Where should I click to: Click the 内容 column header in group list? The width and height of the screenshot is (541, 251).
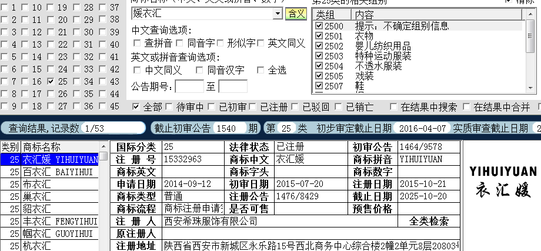click(365, 14)
